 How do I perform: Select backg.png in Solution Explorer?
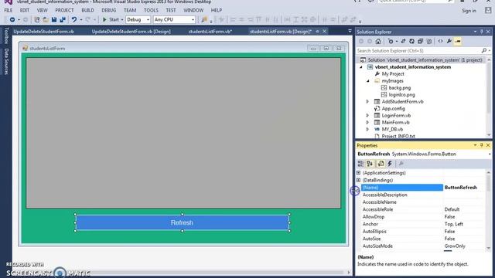coord(400,87)
